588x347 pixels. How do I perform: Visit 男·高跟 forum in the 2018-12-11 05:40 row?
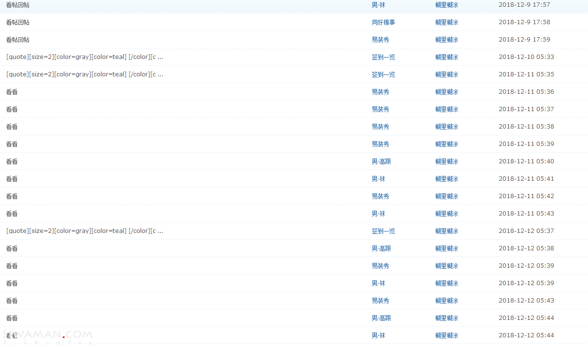(x=381, y=161)
